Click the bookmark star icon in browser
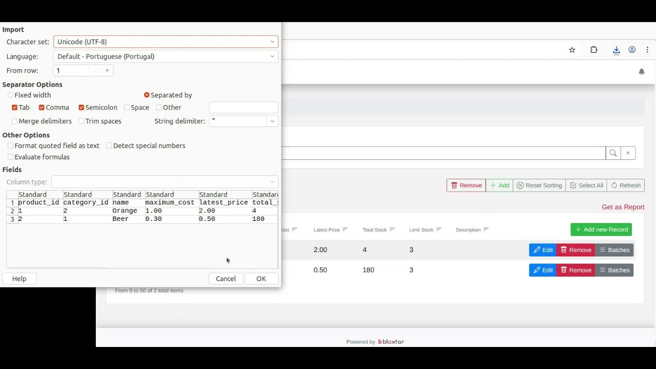 pyautogui.click(x=572, y=50)
